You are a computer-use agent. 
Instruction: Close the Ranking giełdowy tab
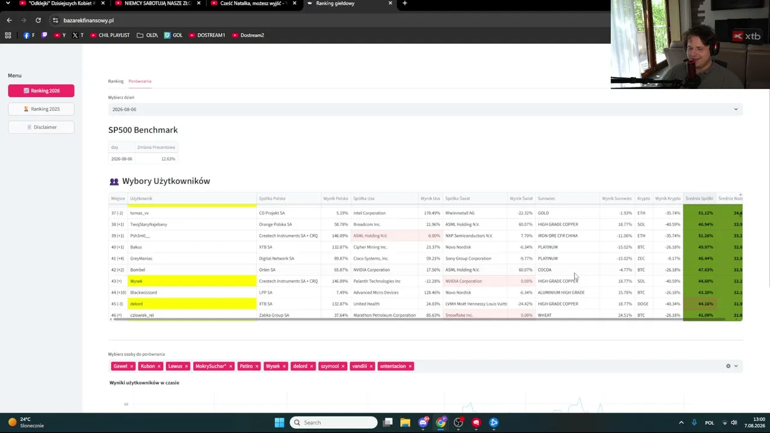point(390,4)
